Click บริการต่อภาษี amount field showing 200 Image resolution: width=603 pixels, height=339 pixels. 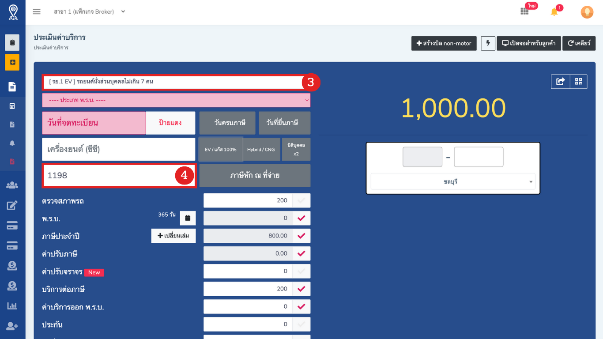pyautogui.click(x=248, y=289)
